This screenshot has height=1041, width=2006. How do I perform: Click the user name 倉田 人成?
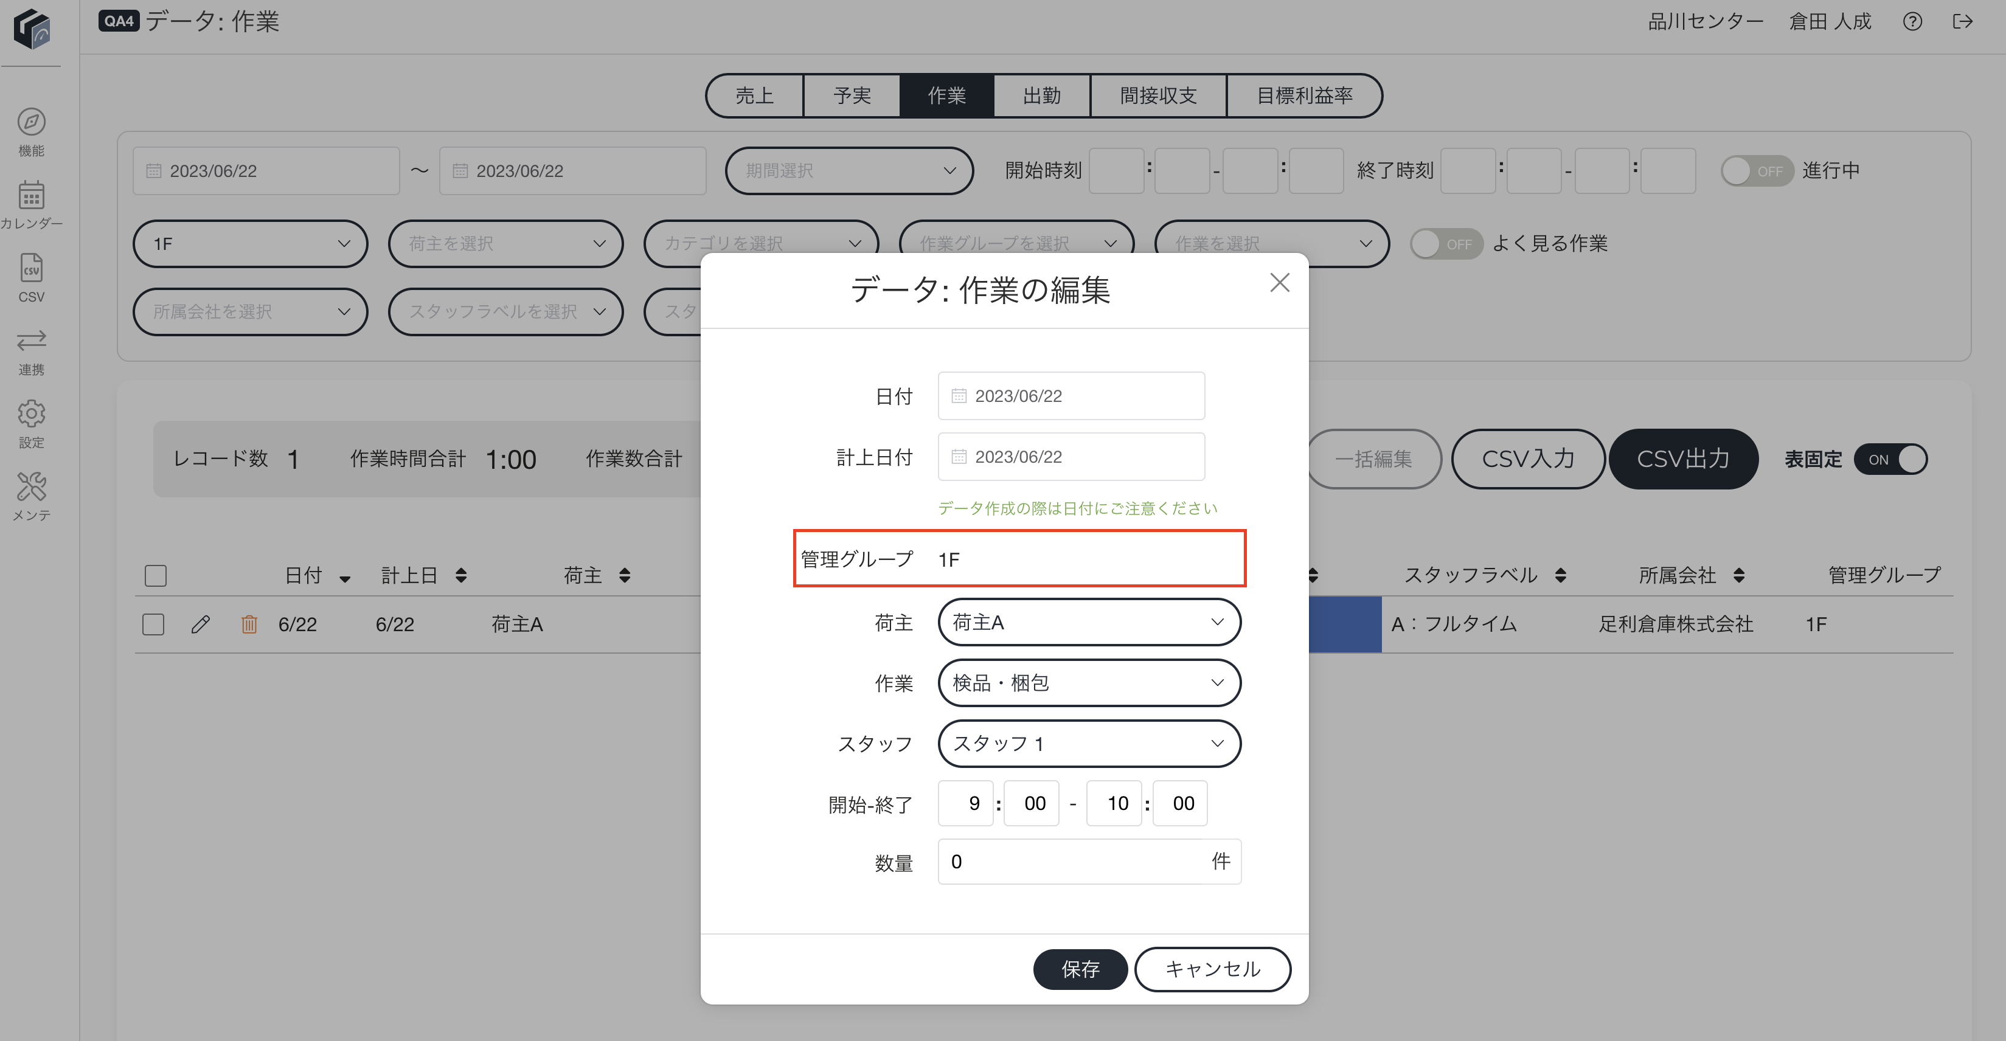tap(1829, 22)
